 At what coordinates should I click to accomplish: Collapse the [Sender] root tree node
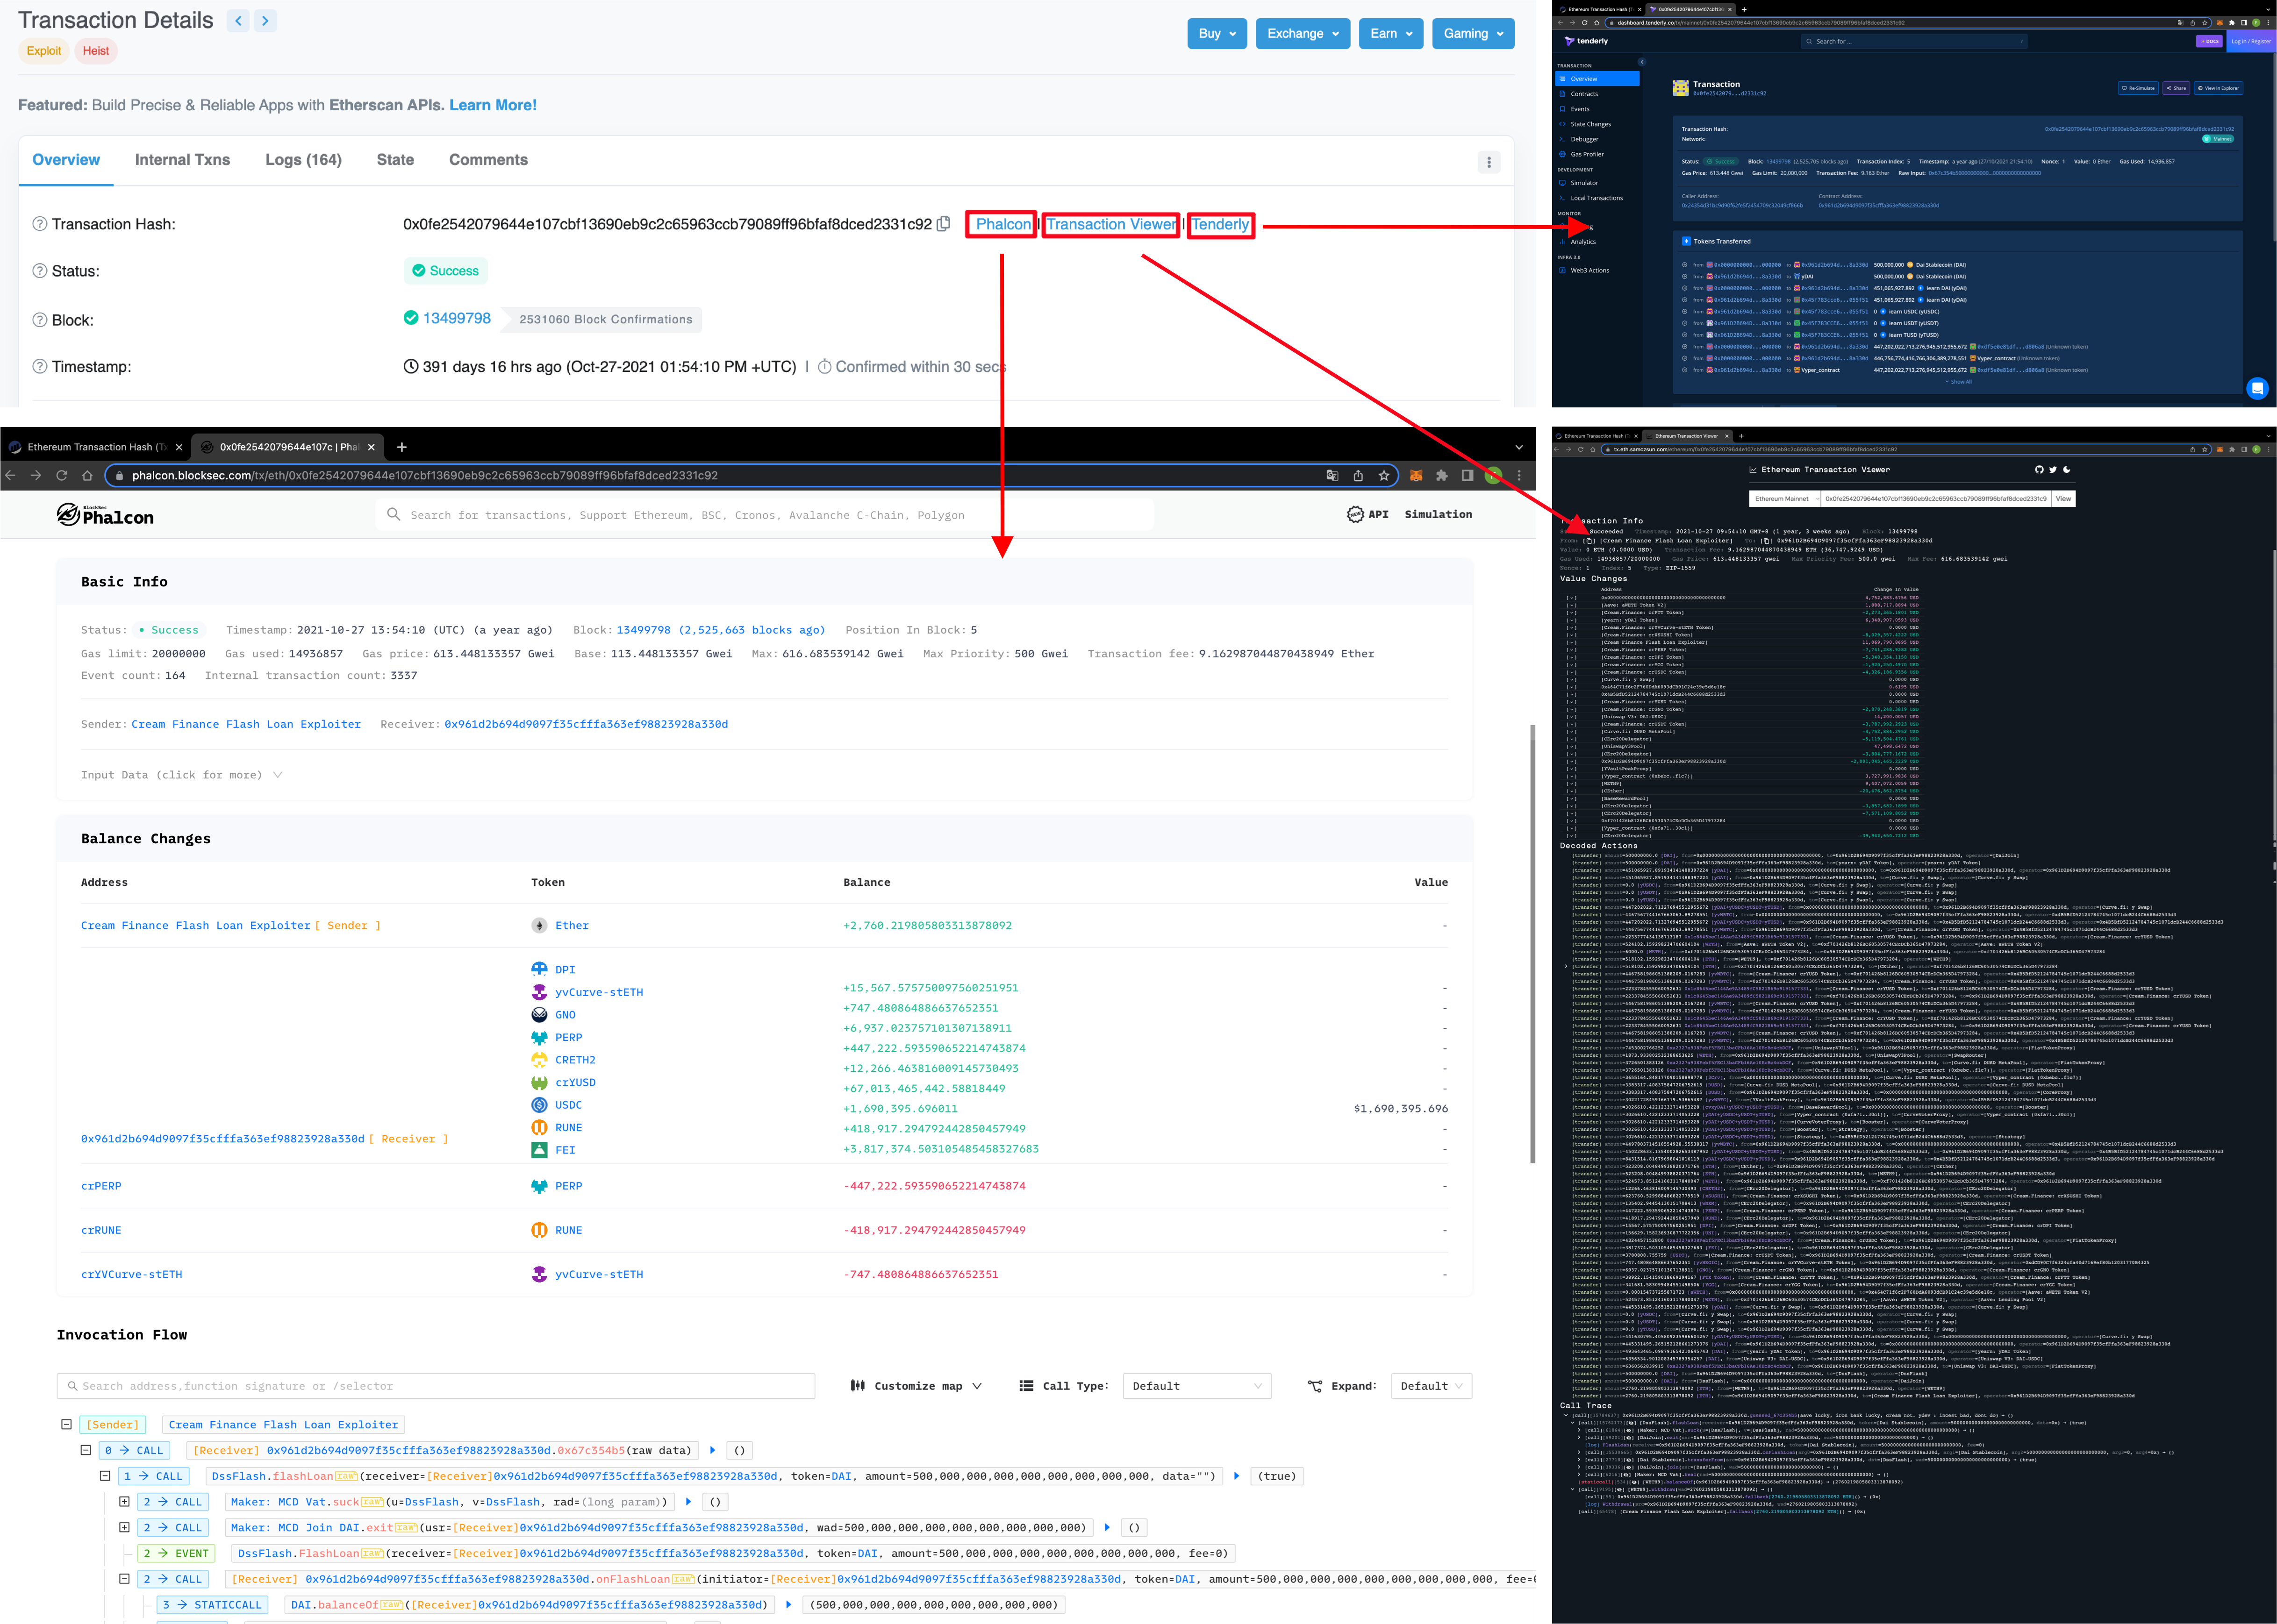tap(66, 1425)
